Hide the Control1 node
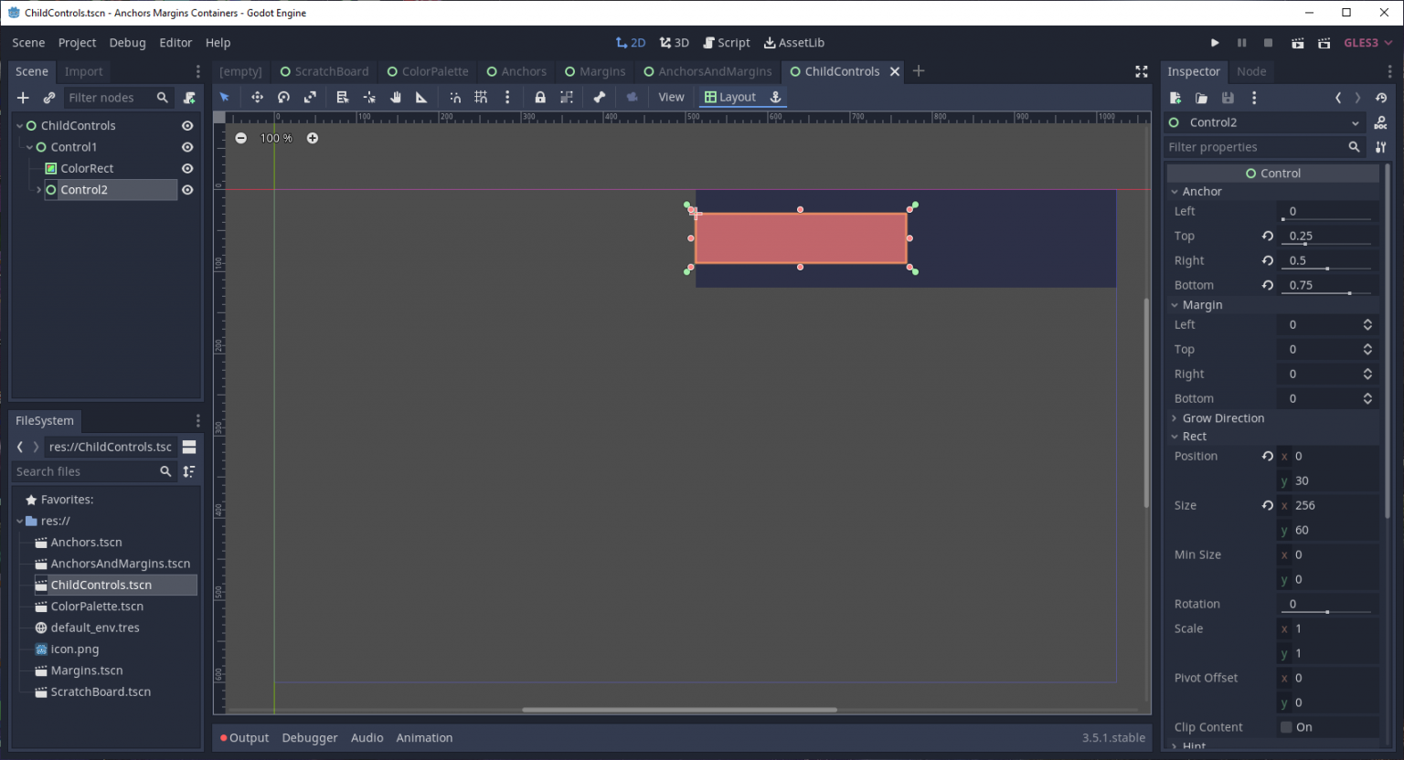Screen dimensions: 1404x760 [186, 146]
